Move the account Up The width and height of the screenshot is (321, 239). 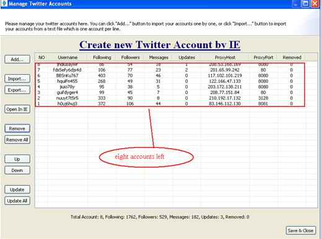pyautogui.click(x=17, y=159)
